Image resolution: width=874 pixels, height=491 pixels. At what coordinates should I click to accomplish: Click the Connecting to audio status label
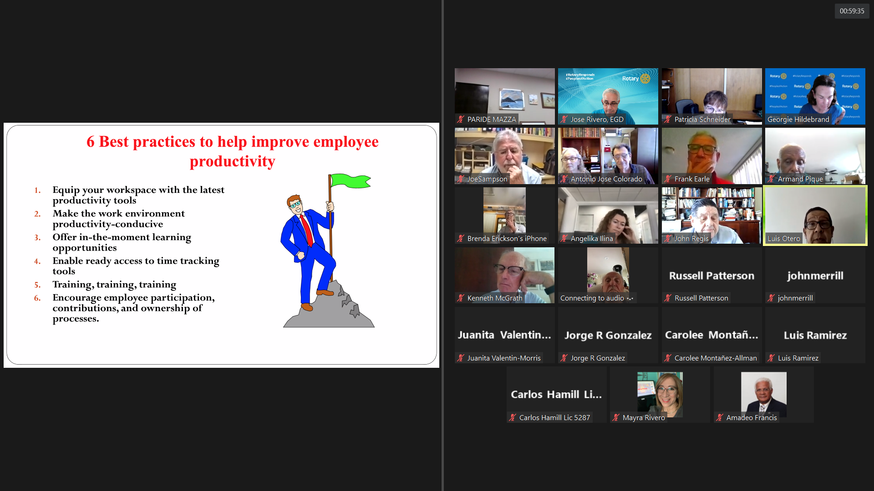click(592, 298)
